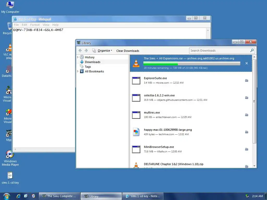Click Notepad horizontal scroll left arrow
The image size is (267, 200).
(x=15, y=149)
